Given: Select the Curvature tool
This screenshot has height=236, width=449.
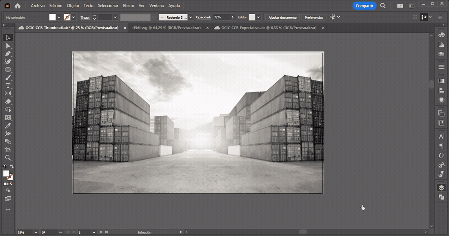Looking at the screenshot, I should 8,62.
